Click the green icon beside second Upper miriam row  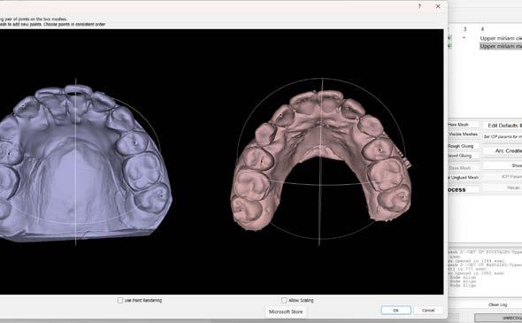[x=449, y=46]
